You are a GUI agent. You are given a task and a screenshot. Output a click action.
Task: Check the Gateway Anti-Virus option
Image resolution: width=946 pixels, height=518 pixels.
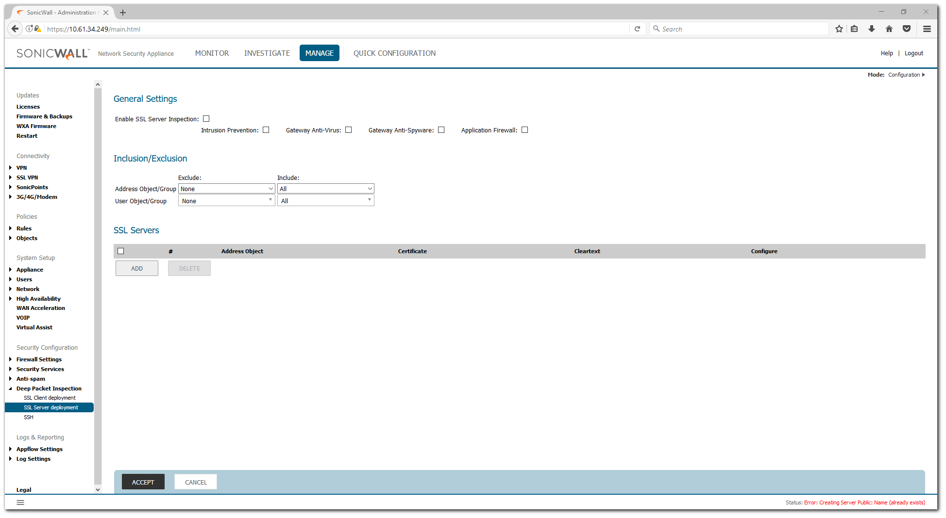point(349,130)
